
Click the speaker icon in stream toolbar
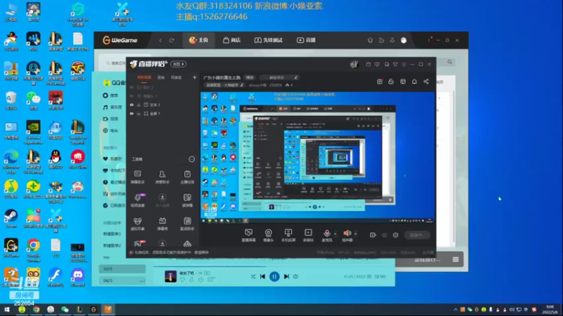coord(347,233)
